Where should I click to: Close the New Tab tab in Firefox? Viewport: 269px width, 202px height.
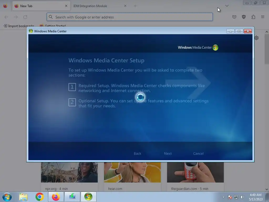point(66,6)
